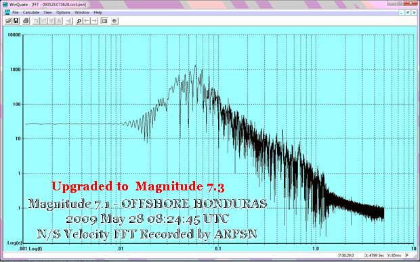Image resolution: width=420 pixels, height=262 pixels.
Task: Click the right arrow toolbar button
Action: (x=94, y=21)
